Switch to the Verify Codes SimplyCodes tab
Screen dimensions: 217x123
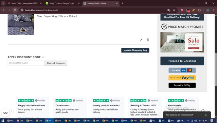[x=61, y=3]
